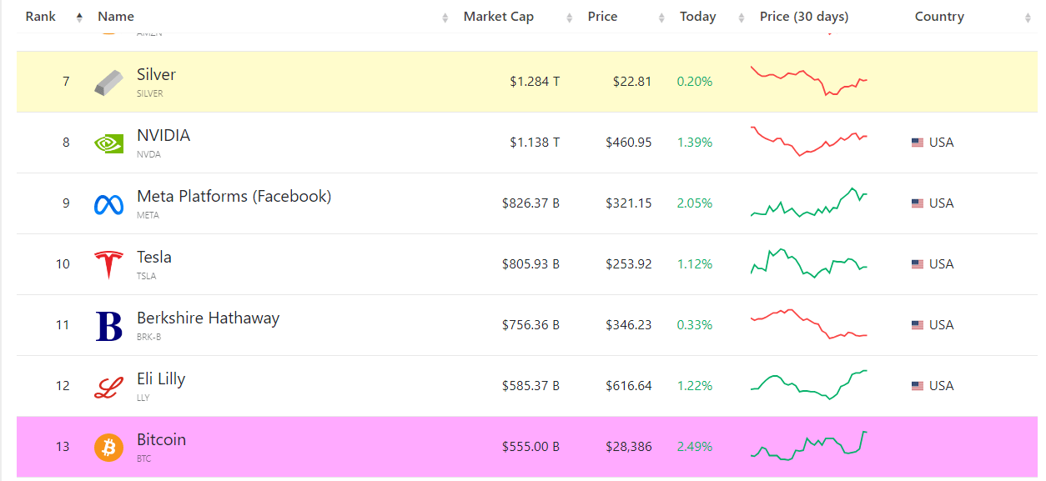Click Silver market cap $1.284 T
This screenshot has width=1046, height=481.
[535, 82]
